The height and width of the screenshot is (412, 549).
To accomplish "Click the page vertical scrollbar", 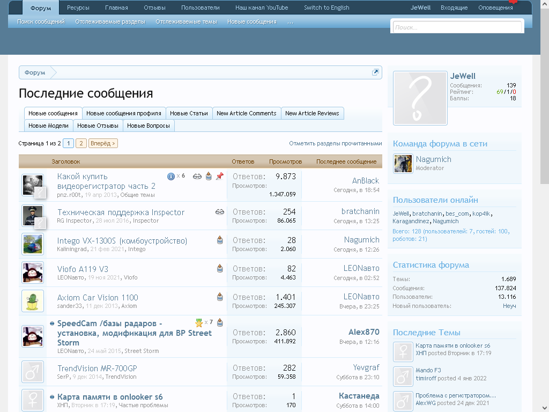I will click(x=544, y=107).
